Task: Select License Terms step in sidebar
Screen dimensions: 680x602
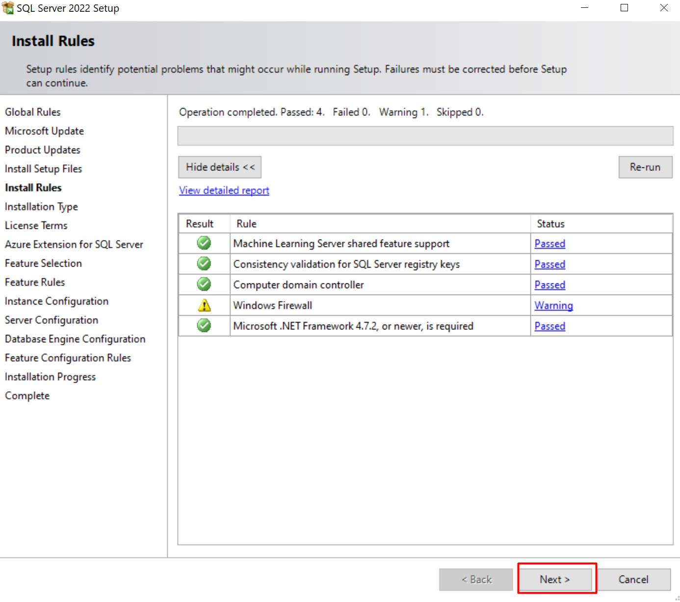Action: (x=36, y=225)
